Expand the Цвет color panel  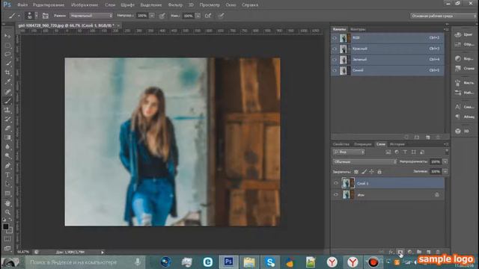click(464, 34)
